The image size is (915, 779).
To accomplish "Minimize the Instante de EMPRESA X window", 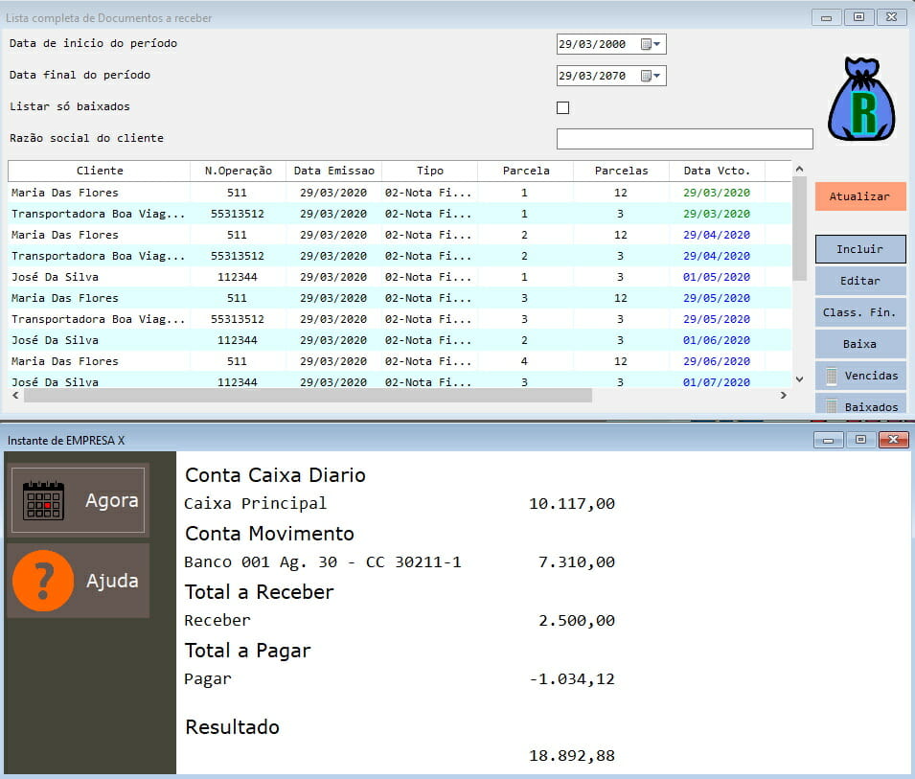I will tap(828, 440).
